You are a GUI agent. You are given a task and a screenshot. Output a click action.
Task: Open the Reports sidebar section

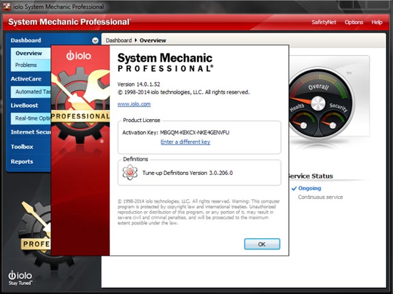pyautogui.click(x=22, y=162)
